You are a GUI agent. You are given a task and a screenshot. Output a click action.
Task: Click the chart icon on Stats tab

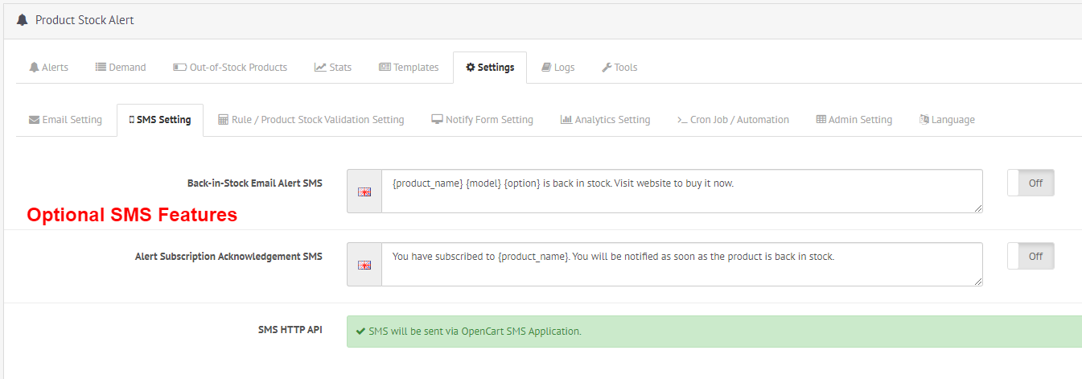pos(320,68)
